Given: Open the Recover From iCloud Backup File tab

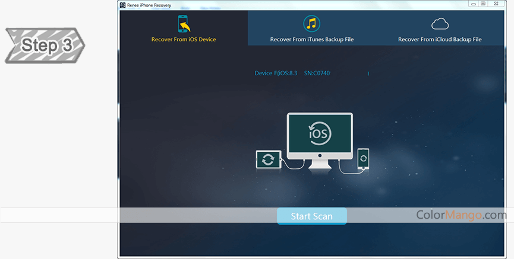Looking at the screenshot, I should [440, 39].
